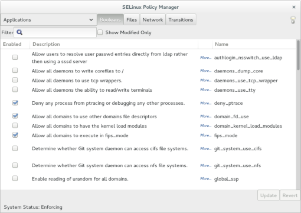Switch to the Files tab
This screenshot has height=213, width=301.
click(132, 20)
